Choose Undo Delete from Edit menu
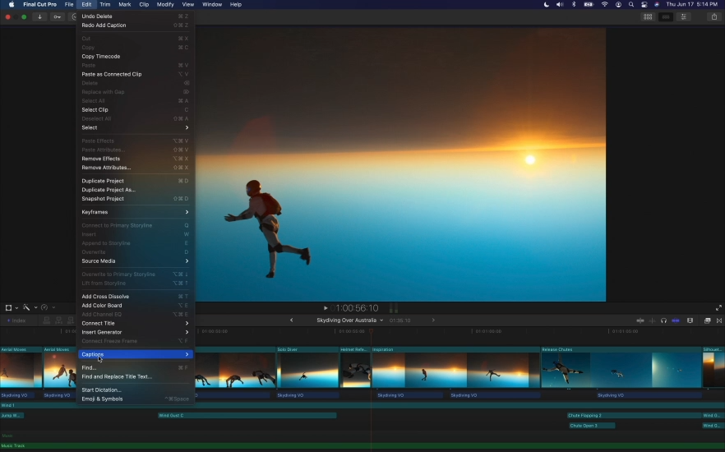The width and height of the screenshot is (725, 452). click(x=135, y=16)
